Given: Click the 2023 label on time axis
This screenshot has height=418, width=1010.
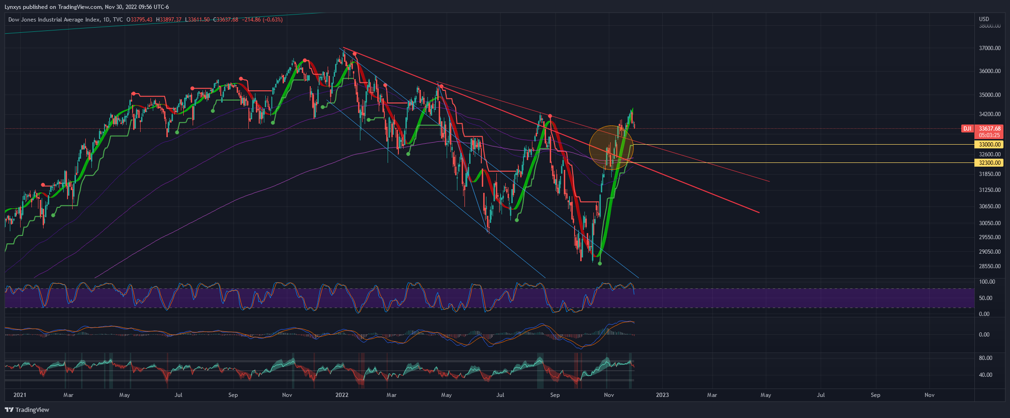Looking at the screenshot, I should coord(662,395).
